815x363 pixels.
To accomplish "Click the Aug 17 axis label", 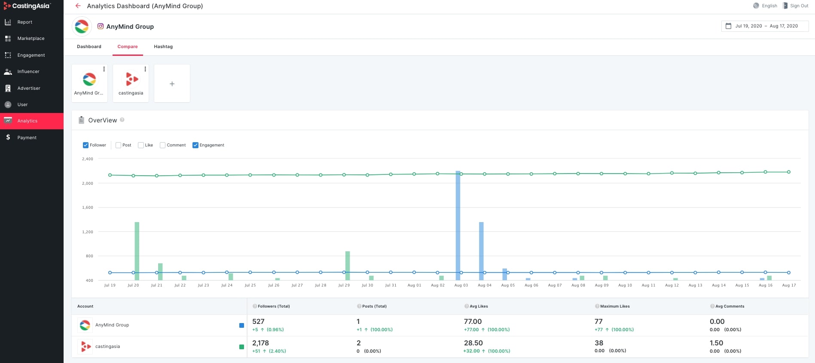I will pos(789,285).
